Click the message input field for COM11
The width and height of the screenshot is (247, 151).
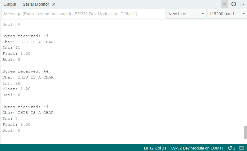point(84,14)
